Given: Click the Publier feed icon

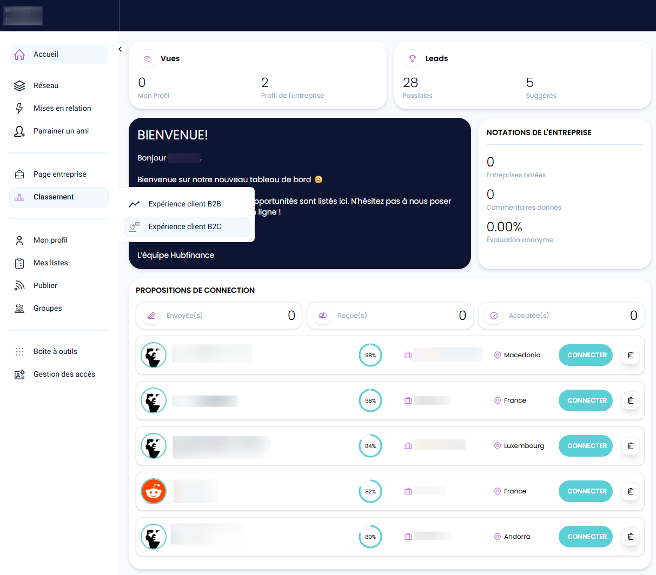Looking at the screenshot, I should (x=19, y=286).
